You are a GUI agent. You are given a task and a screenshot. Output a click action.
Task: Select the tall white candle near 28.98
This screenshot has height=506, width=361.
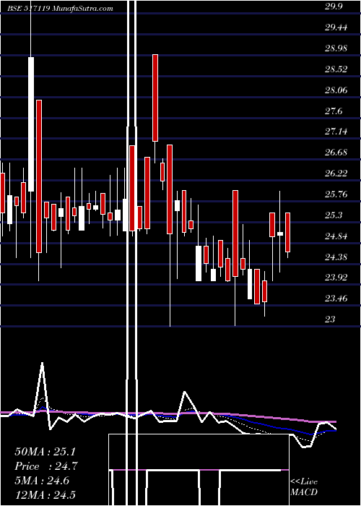point(31,124)
